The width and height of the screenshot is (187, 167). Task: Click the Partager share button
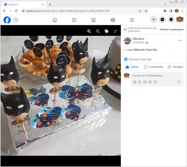[x=175, y=67]
